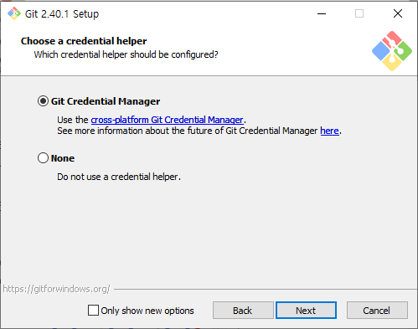The height and width of the screenshot is (329, 418).
Task: Select the Git Credential Manager radio button
Action: click(43, 101)
